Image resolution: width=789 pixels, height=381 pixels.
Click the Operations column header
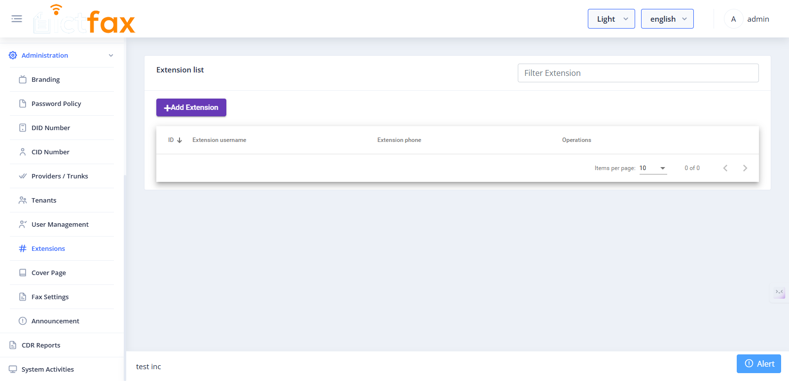coord(576,140)
